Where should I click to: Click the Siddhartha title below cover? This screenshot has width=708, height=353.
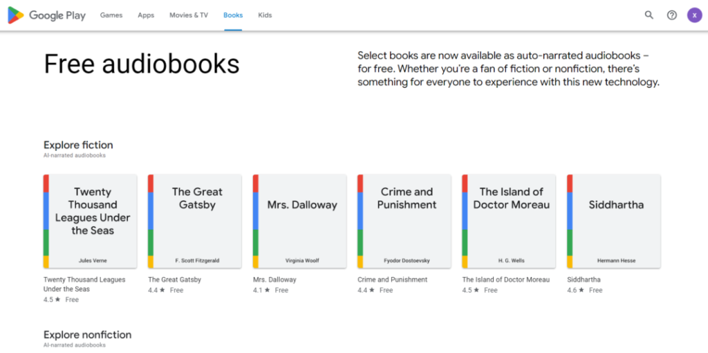[584, 280]
